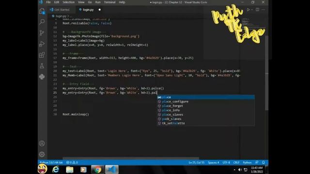Split the editor to the right
The width and height of the screenshot is (310, 174).
click(x=257, y=10)
